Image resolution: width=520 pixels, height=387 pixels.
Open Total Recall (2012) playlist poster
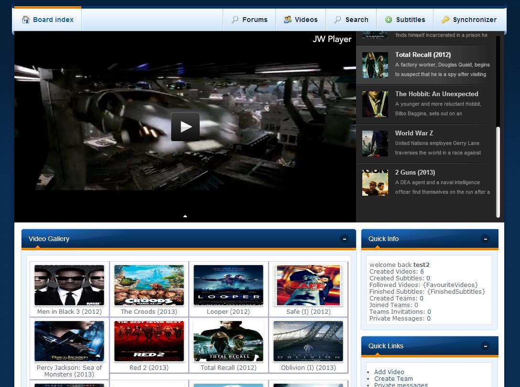375,65
